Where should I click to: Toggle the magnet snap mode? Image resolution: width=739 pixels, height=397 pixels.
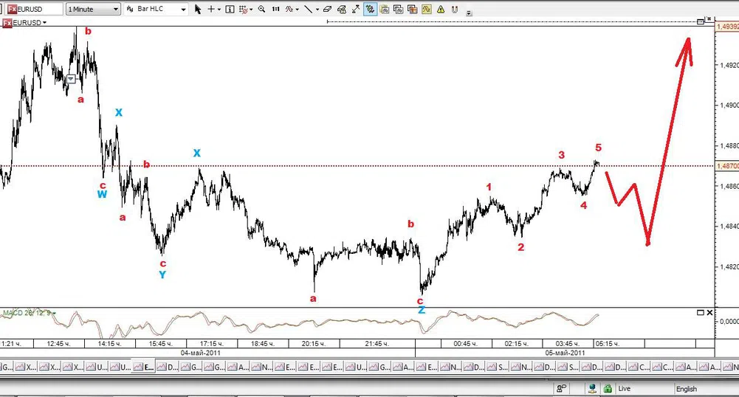pos(455,10)
